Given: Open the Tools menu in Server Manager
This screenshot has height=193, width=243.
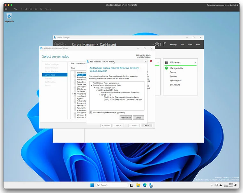Looking at the screenshot, I should [x=182, y=44].
